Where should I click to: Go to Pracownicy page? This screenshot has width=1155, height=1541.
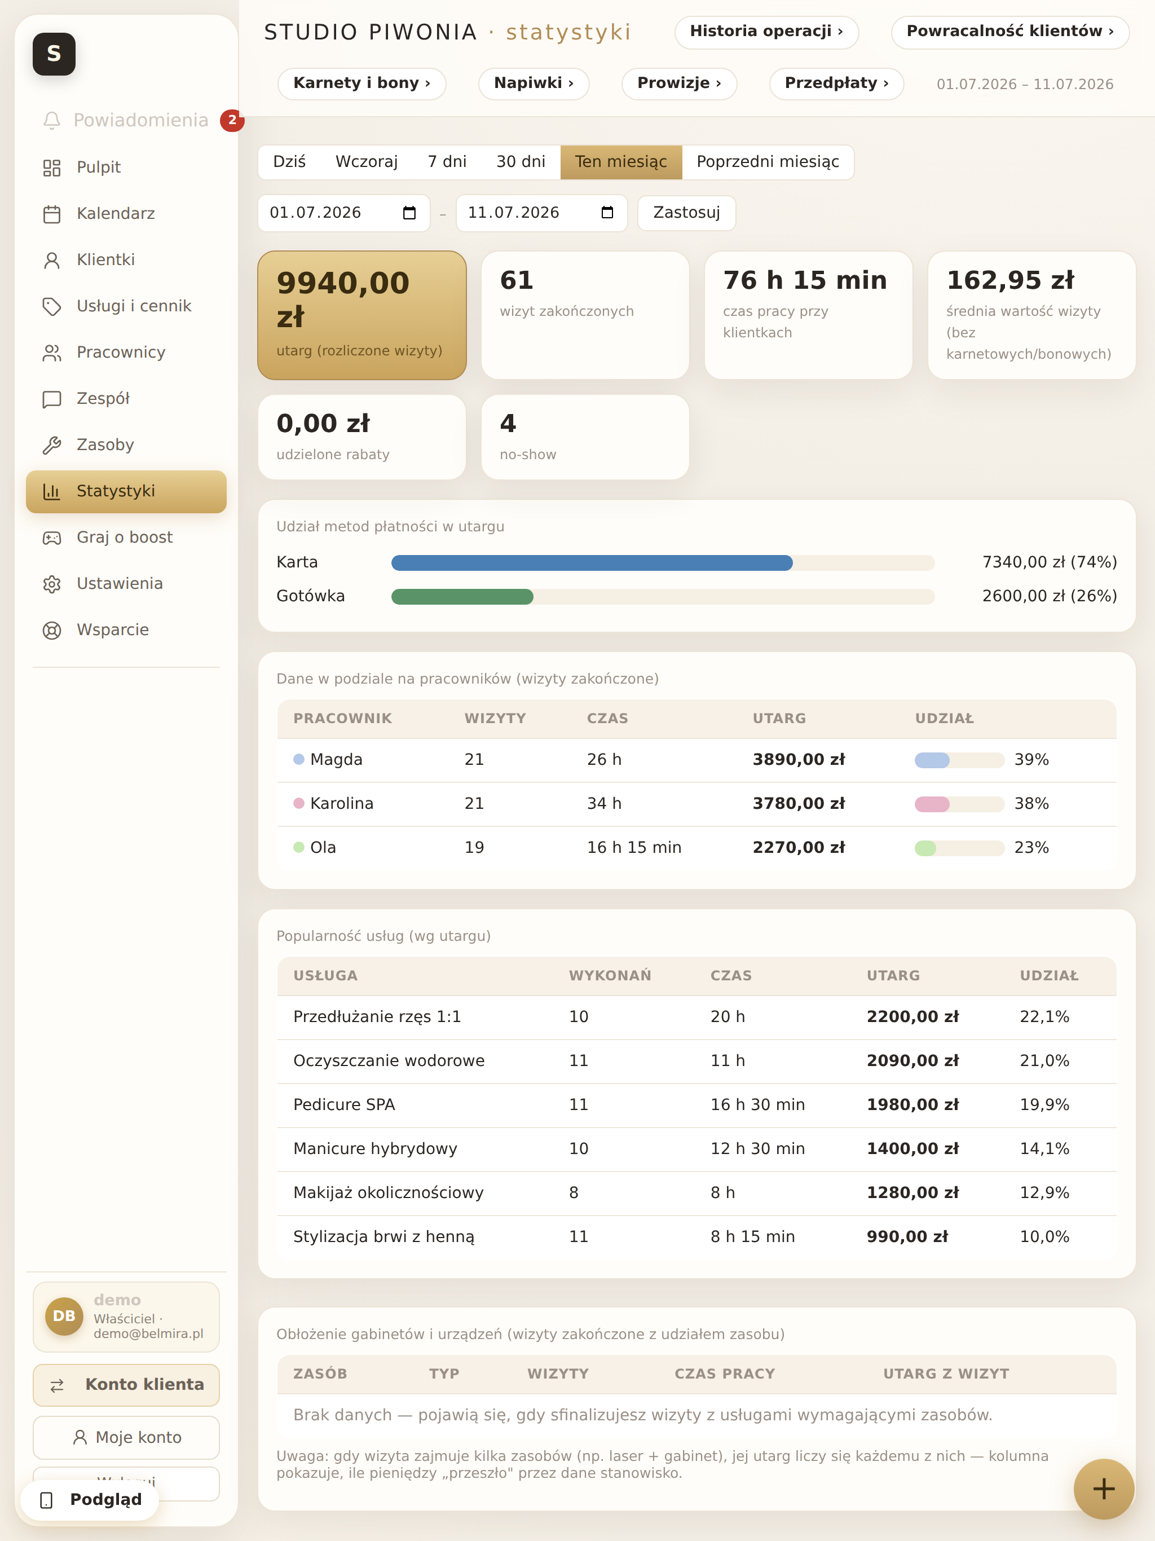(126, 353)
